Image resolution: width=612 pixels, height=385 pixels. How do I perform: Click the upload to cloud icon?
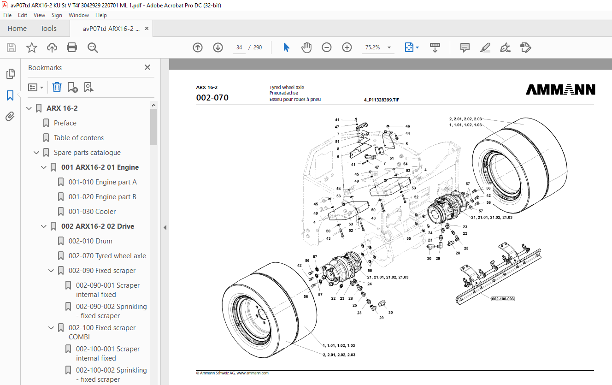(52, 47)
